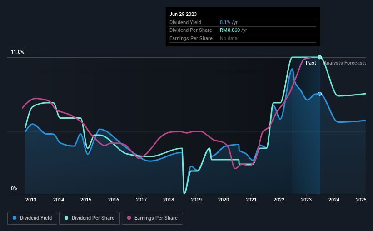
Task: Click the teal Dividend Per Share legend dot
Action: pyautogui.click(x=66, y=218)
